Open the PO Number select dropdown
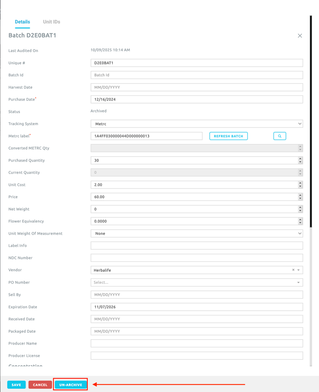Viewport: 319px width, 392px height. (197, 282)
